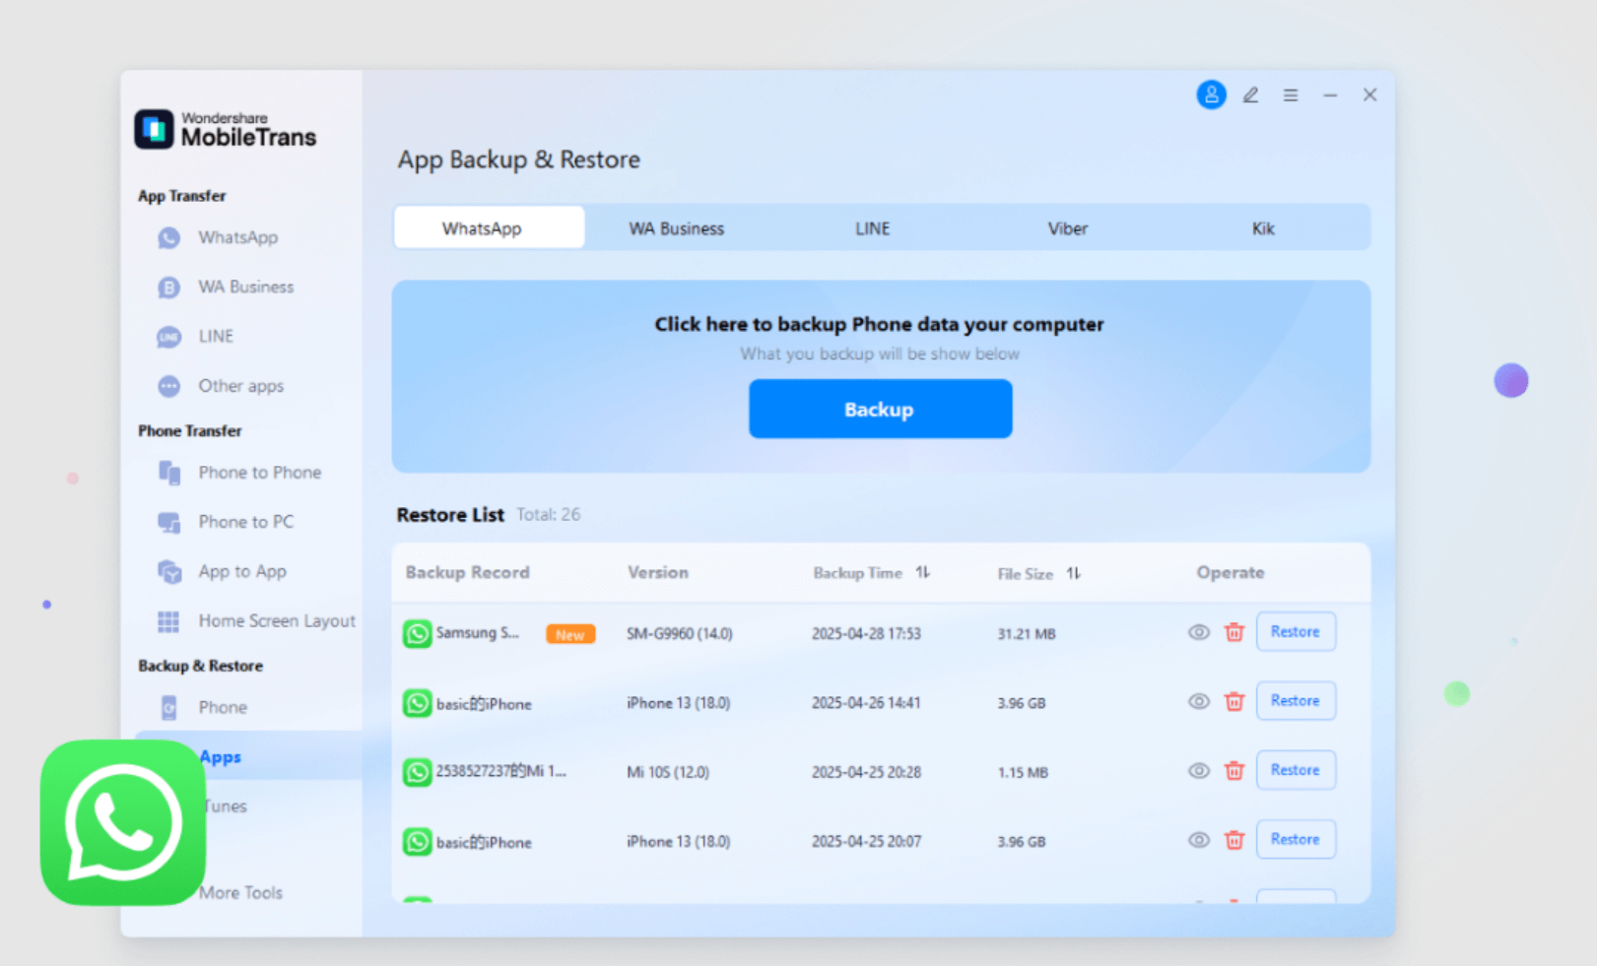
Task: Click the blue Backup button
Action: [x=880, y=409]
